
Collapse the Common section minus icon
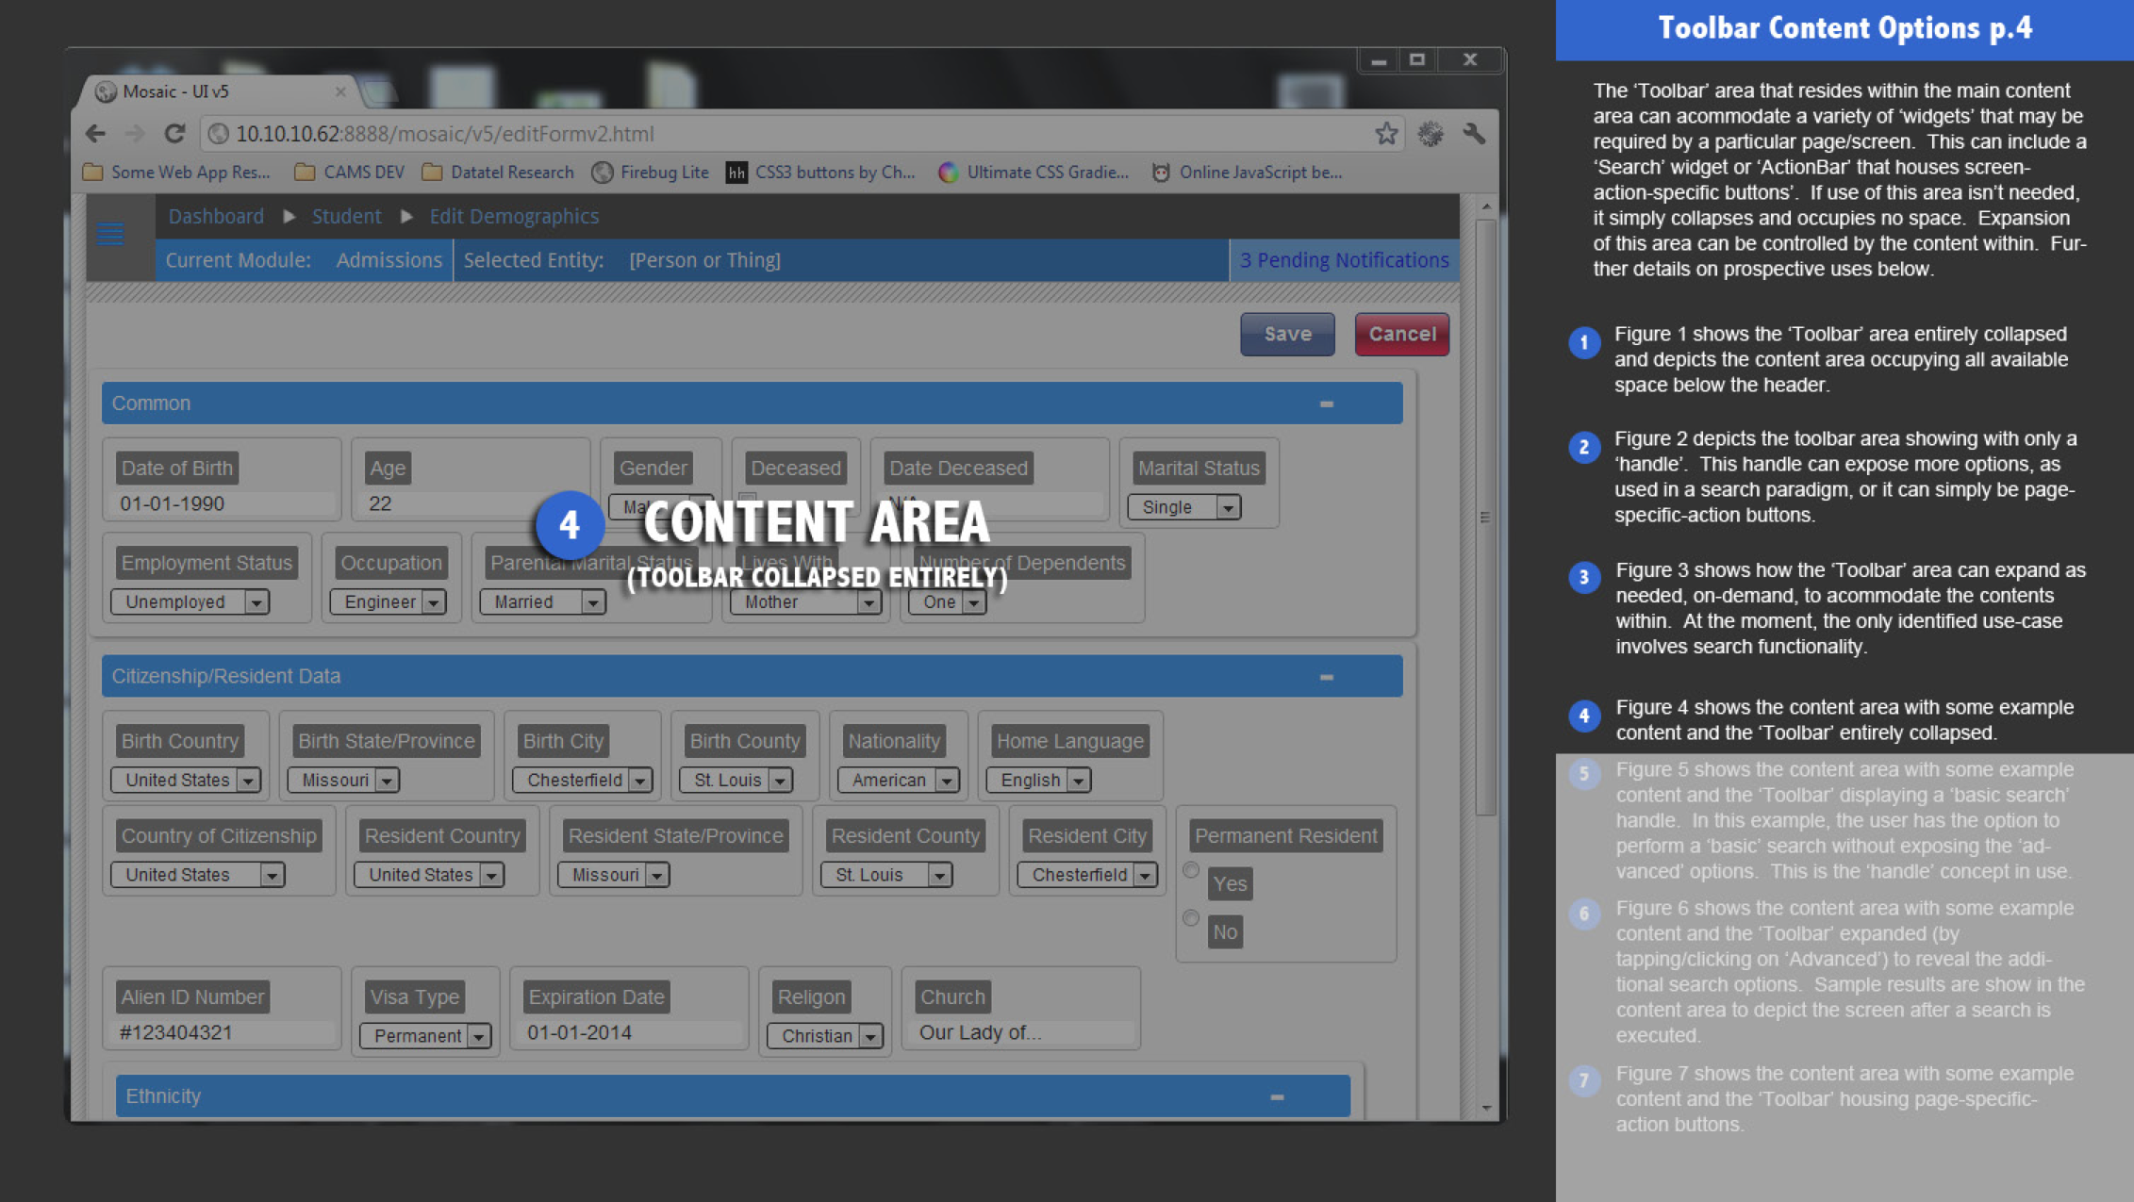point(1327,403)
